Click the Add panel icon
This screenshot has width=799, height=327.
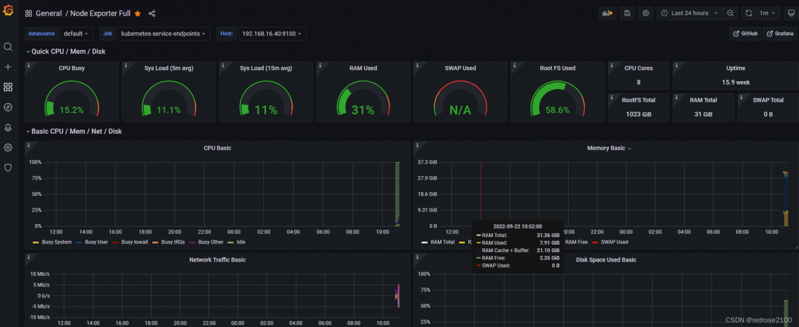tap(607, 13)
